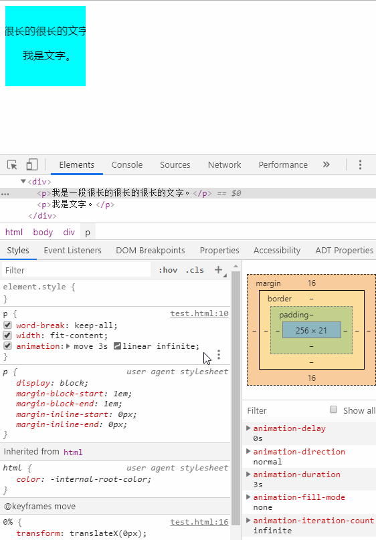Select p in the breadcrumb bar
The image size is (376, 540).
[x=88, y=232]
